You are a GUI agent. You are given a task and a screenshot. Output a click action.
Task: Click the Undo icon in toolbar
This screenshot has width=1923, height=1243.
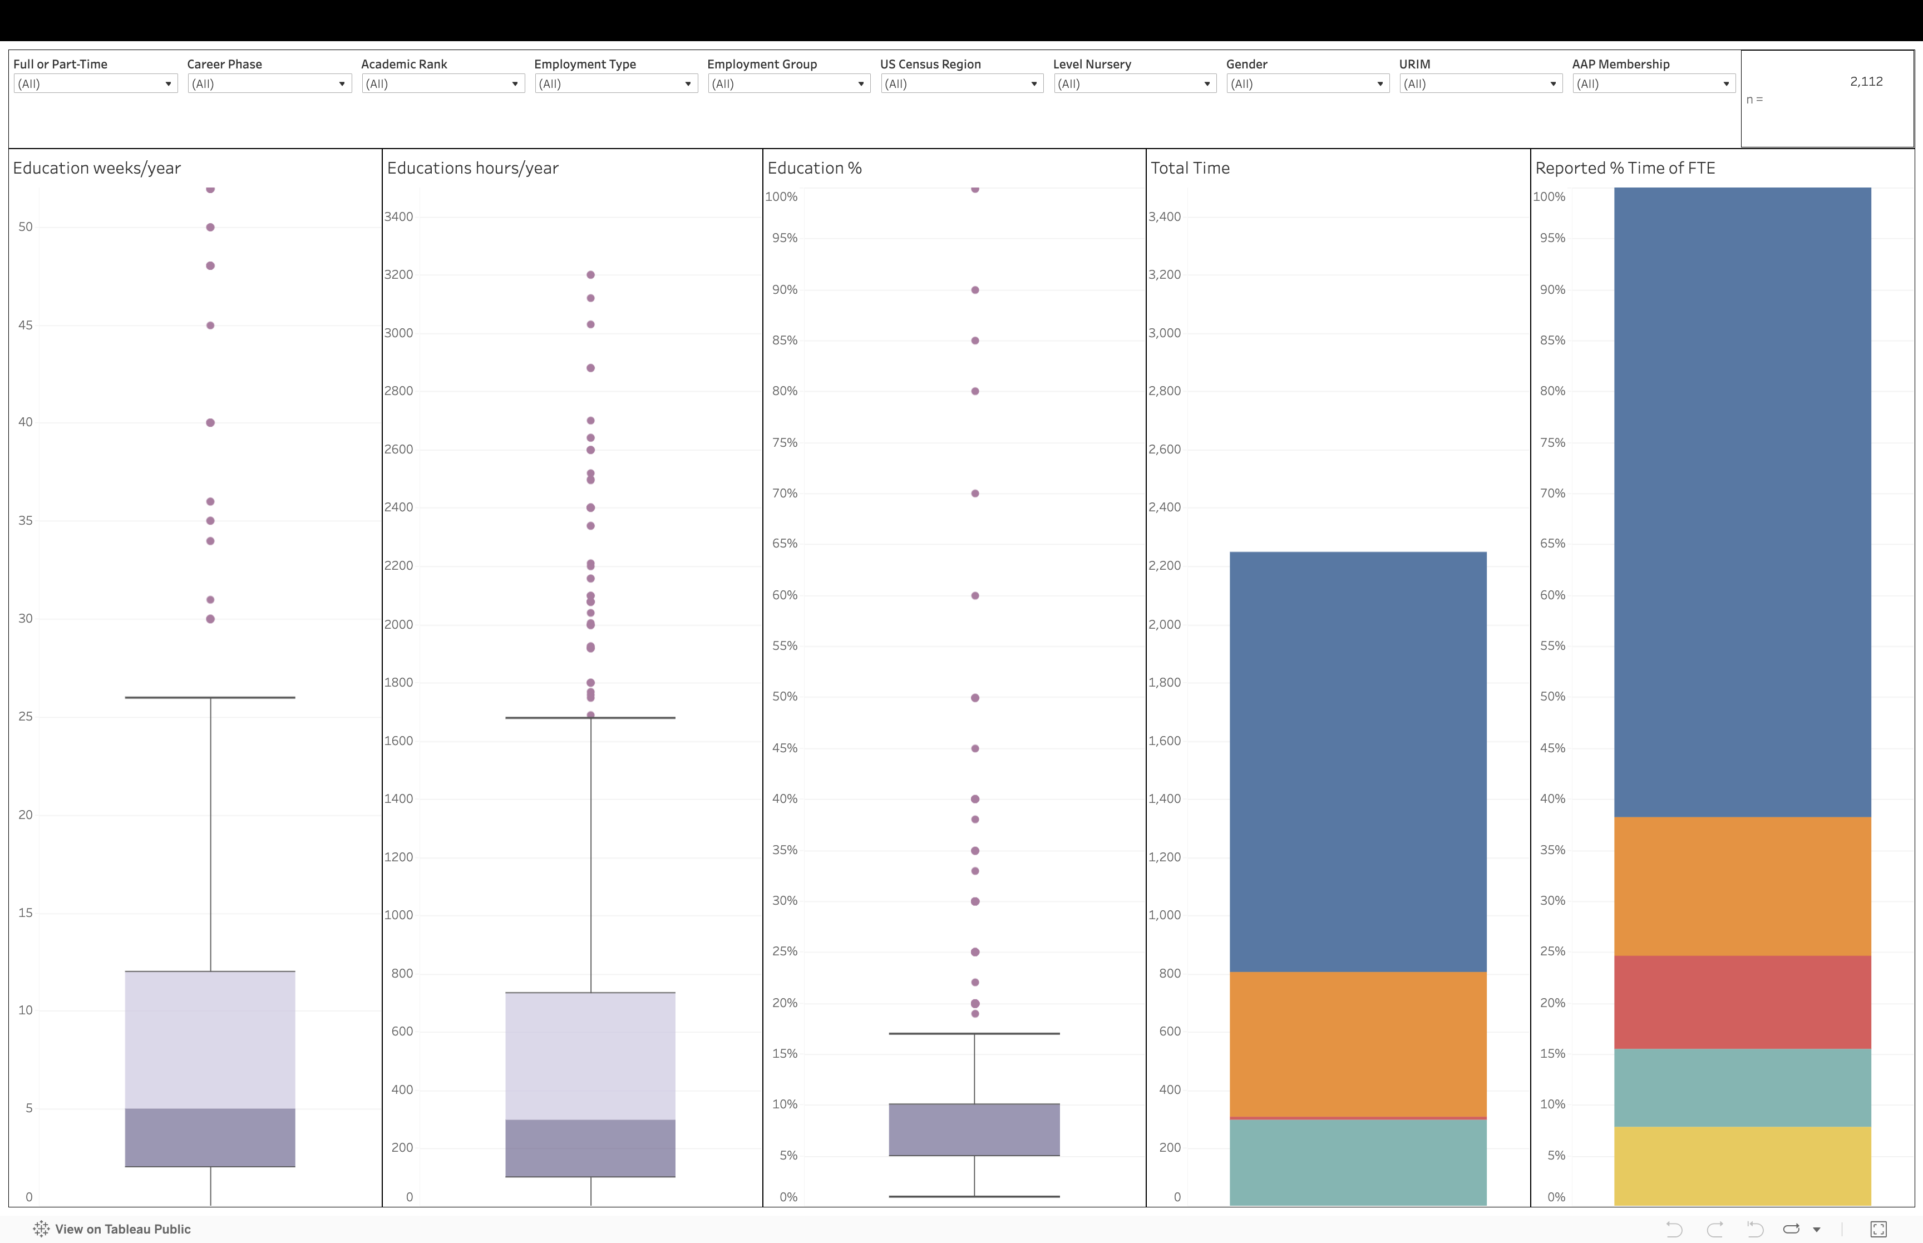coord(1674,1229)
